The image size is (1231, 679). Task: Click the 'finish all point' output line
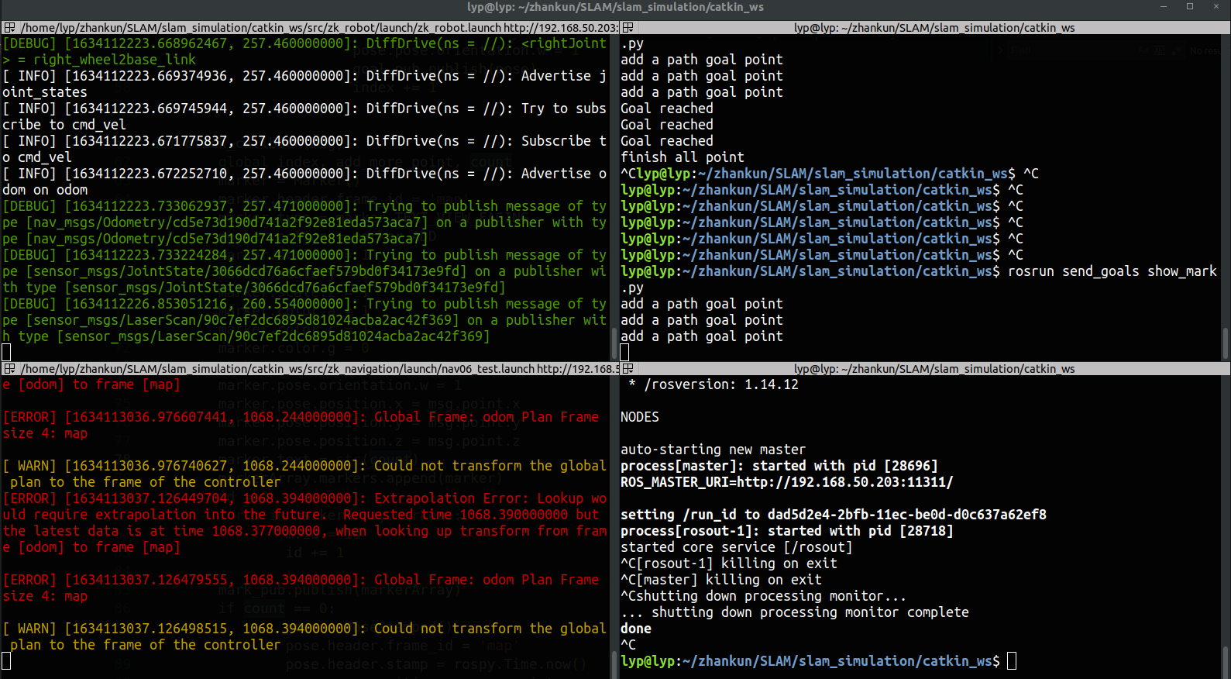[682, 157]
